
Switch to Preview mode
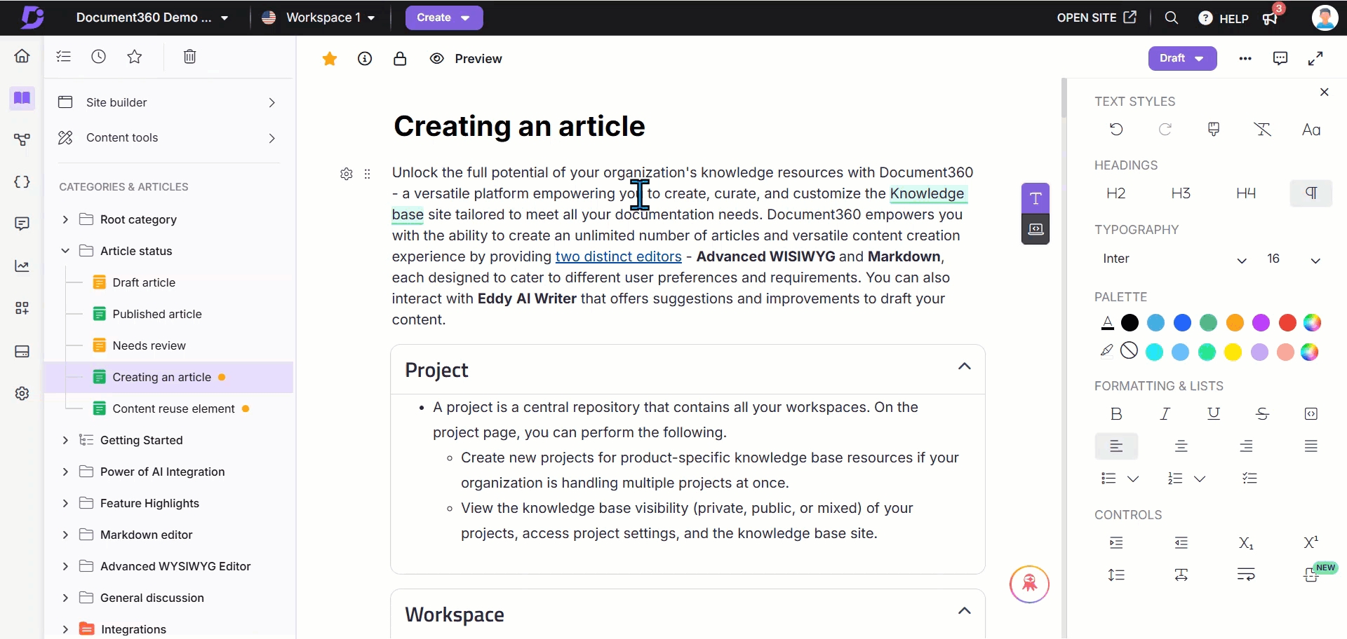point(465,59)
